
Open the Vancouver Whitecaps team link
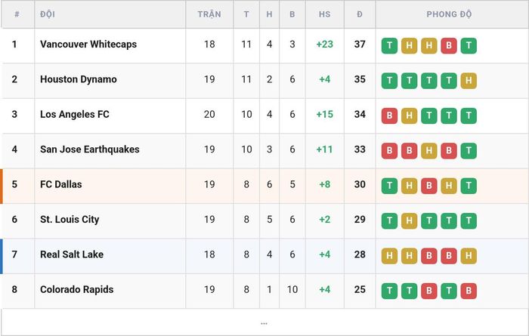click(88, 44)
